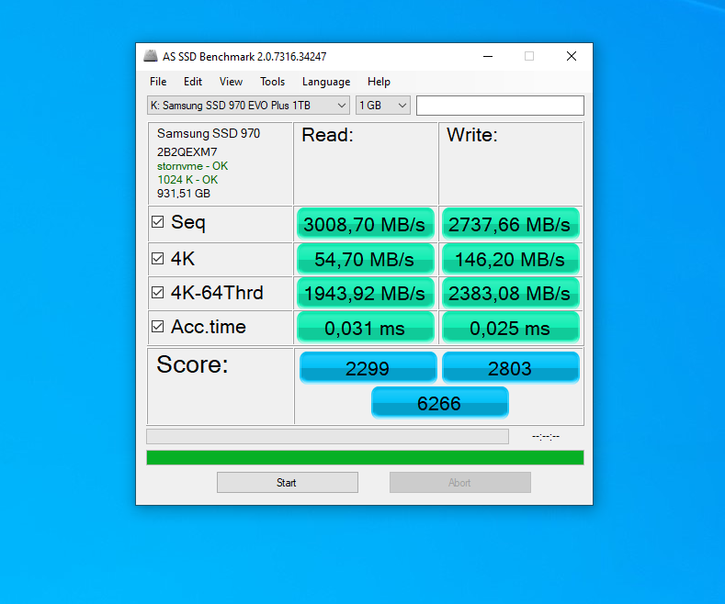Open the Language menu
The height and width of the screenshot is (604, 725).
tap(326, 82)
